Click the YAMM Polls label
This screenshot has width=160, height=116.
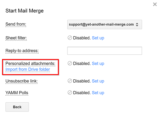point(17,93)
